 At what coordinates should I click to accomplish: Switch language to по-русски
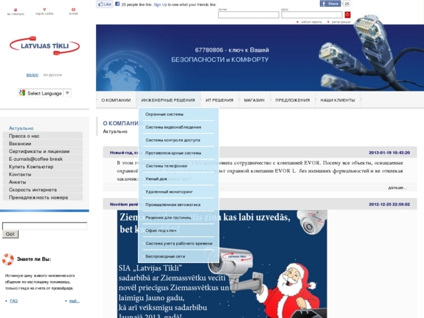point(52,75)
